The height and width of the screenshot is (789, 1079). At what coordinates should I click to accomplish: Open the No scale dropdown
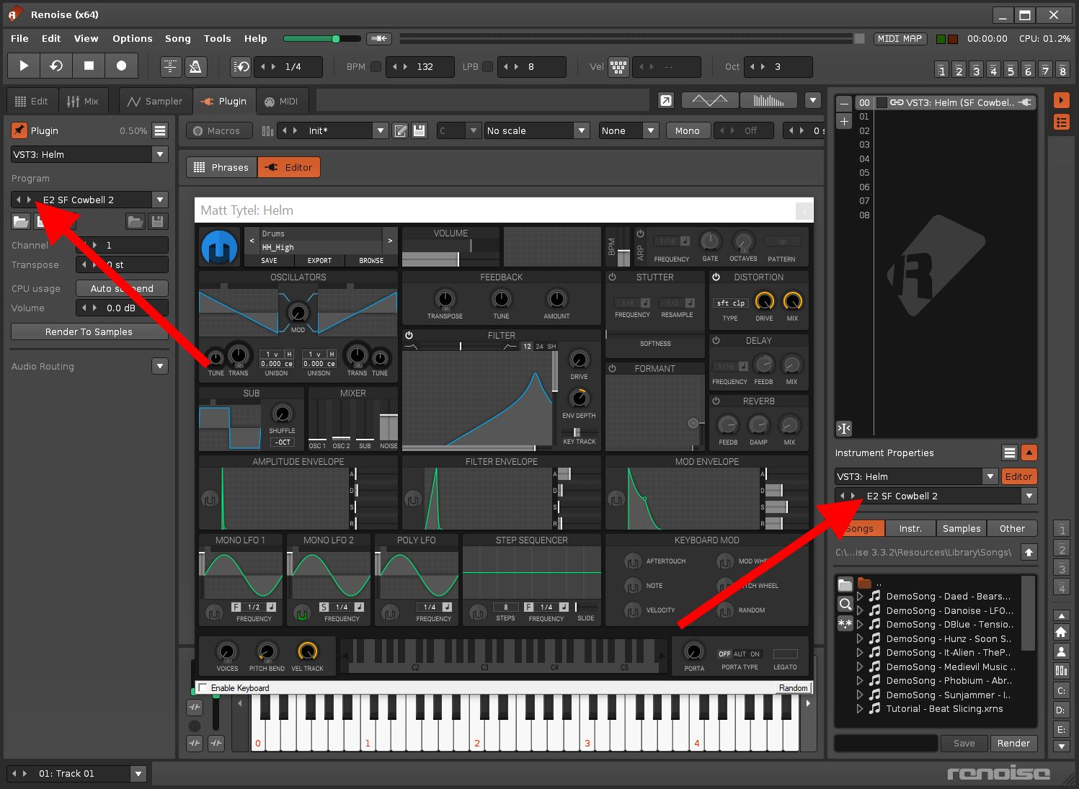[537, 130]
